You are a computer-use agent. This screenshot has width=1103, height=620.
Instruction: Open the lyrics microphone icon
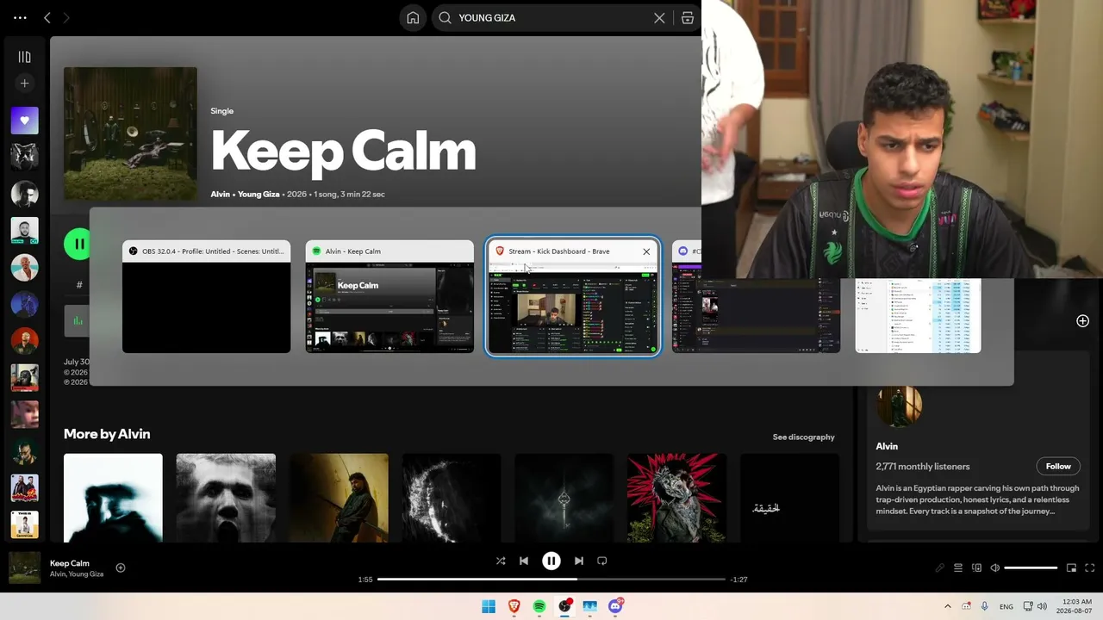point(940,568)
